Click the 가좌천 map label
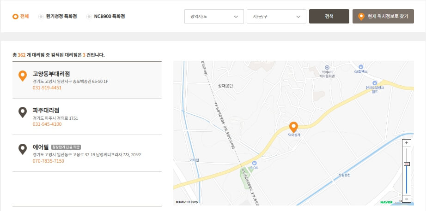 [x=194, y=160]
